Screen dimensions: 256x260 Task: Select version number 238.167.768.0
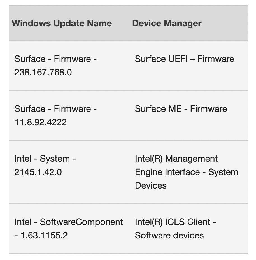tap(43, 72)
